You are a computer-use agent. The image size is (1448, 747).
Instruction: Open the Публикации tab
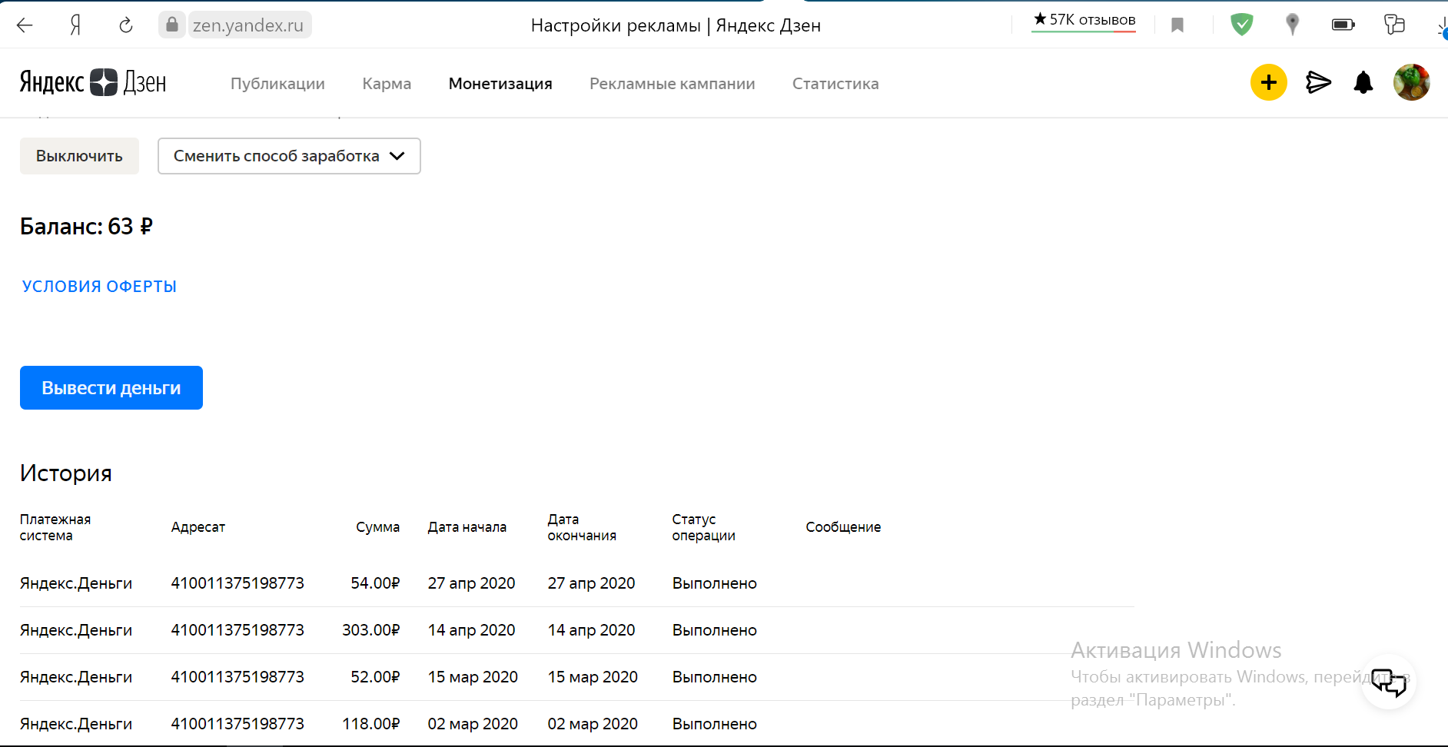pos(277,84)
